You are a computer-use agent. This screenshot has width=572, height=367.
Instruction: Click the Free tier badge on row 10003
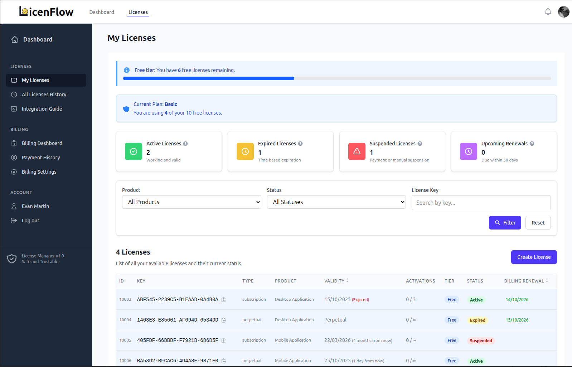[x=452, y=300]
